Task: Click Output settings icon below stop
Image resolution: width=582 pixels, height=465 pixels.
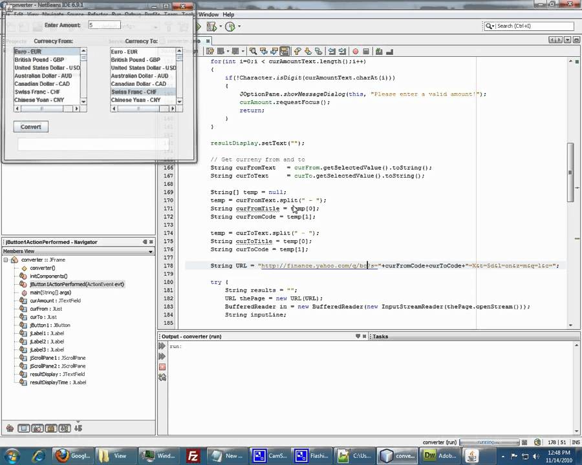Action: [x=162, y=377]
